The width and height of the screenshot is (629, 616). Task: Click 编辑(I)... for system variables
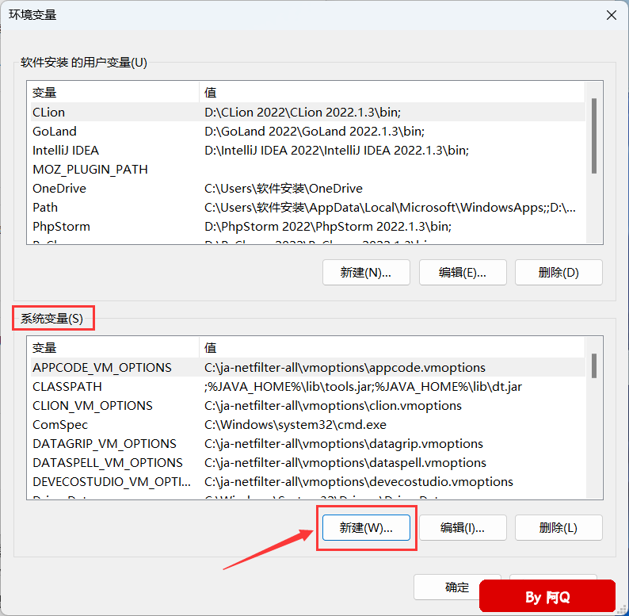click(463, 528)
